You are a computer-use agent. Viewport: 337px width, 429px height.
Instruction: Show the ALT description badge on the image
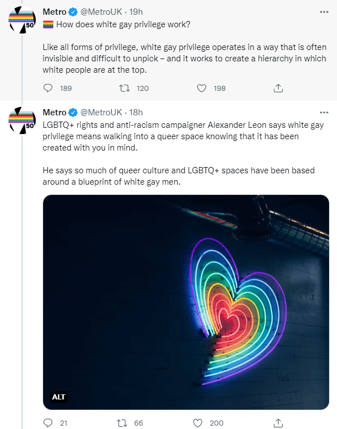[58, 397]
